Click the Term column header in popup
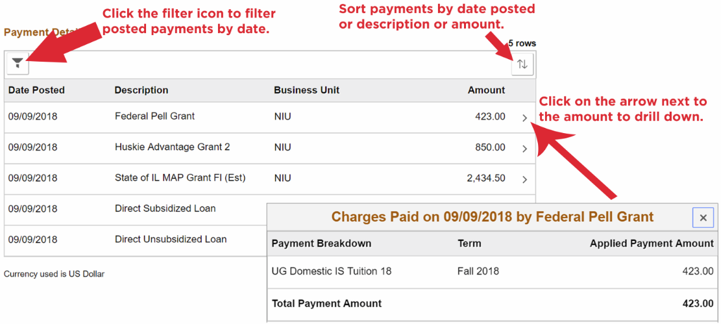This screenshot has width=721, height=324. click(x=469, y=243)
